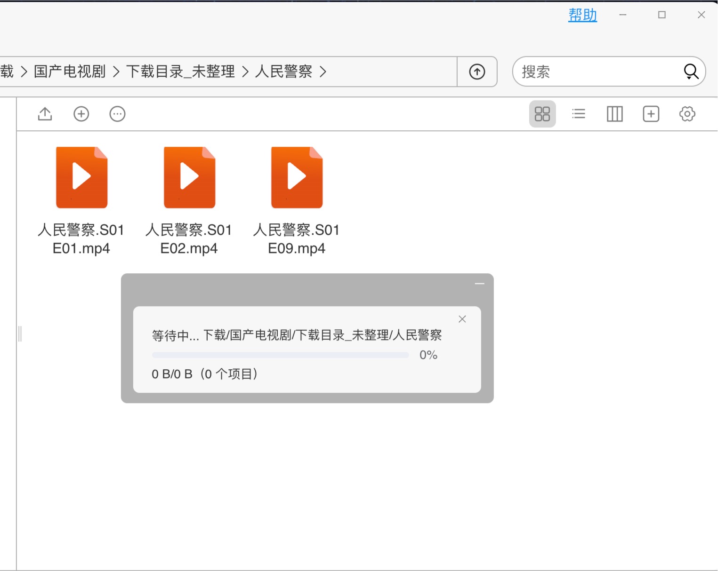
Task: Click file name 人民警察.S01E02.mp4 text
Action: (x=189, y=239)
